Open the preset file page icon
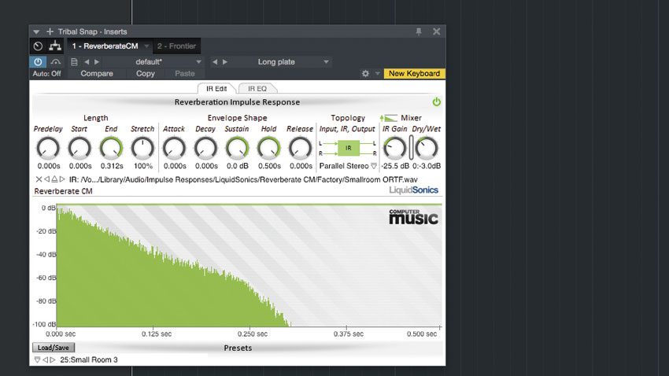 click(x=74, y=62)
